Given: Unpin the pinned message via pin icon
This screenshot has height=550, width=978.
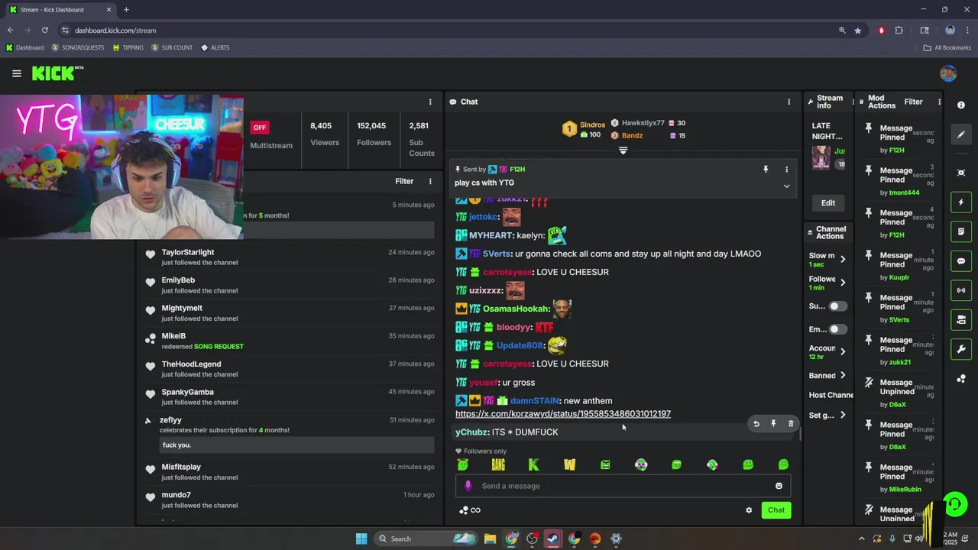Looking at the screenshot, I should pyautogui.click(x=766, y=169).
